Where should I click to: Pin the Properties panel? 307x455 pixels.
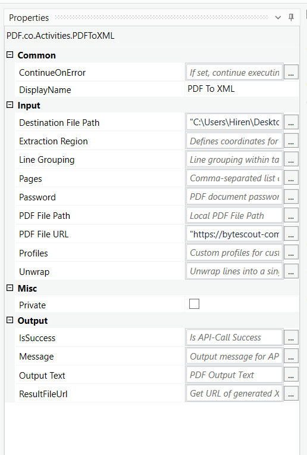291,17
